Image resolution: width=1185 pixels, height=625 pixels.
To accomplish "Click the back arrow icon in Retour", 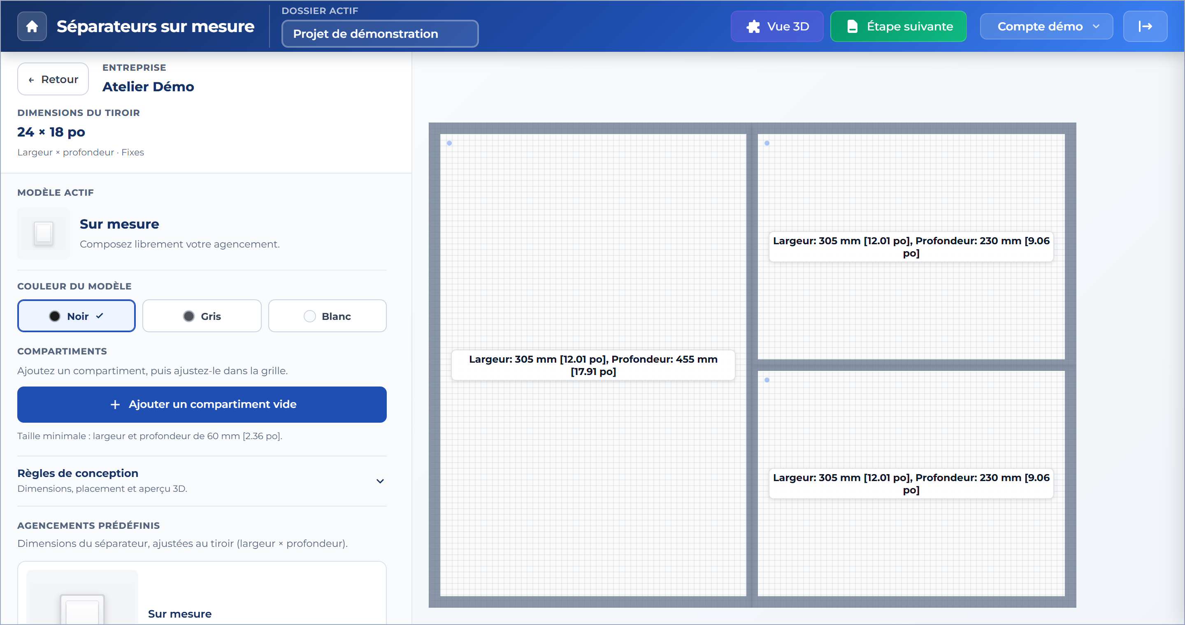I will point(31,79).
